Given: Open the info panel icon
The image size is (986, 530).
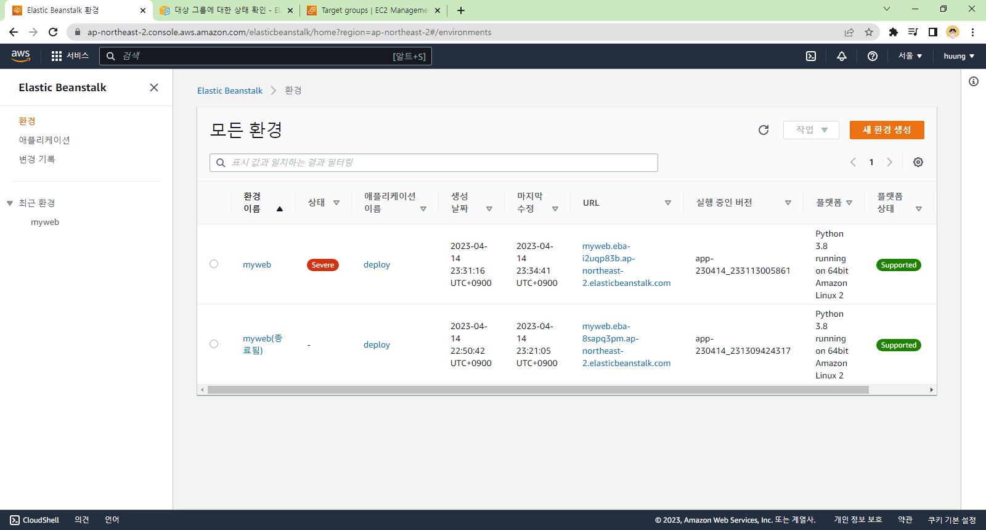Looking at the screenshot, I should (974, 81).
